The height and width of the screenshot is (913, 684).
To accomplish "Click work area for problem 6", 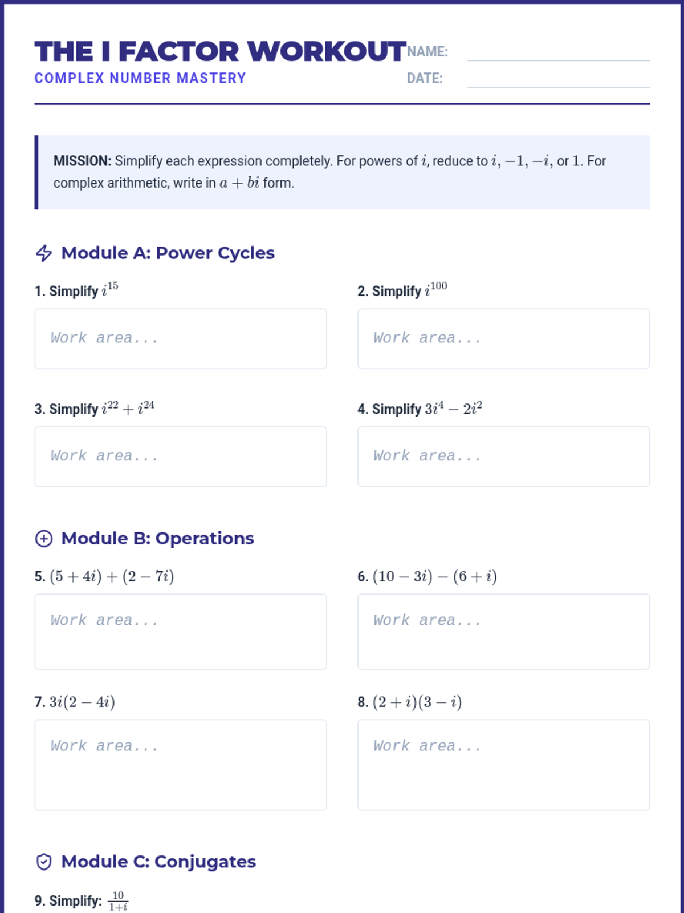I will point(503,632).
